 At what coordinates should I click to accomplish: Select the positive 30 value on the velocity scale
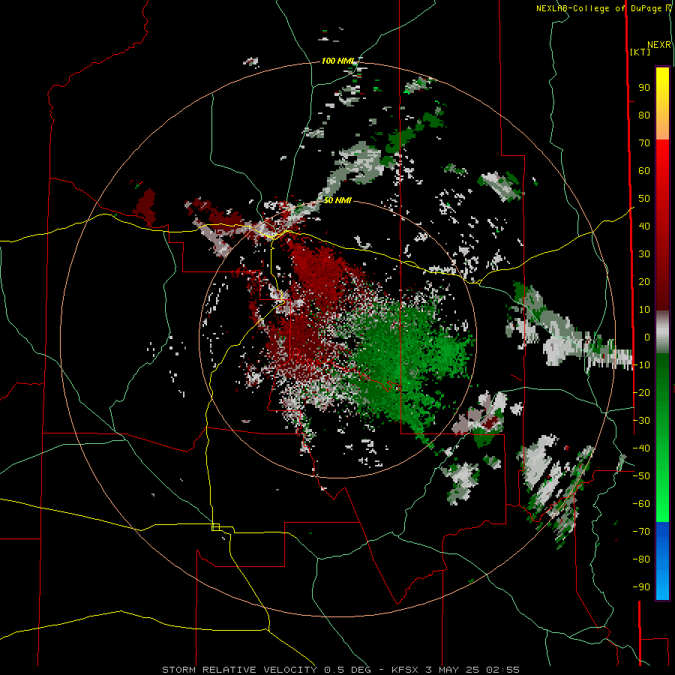[x=644, y=254]
